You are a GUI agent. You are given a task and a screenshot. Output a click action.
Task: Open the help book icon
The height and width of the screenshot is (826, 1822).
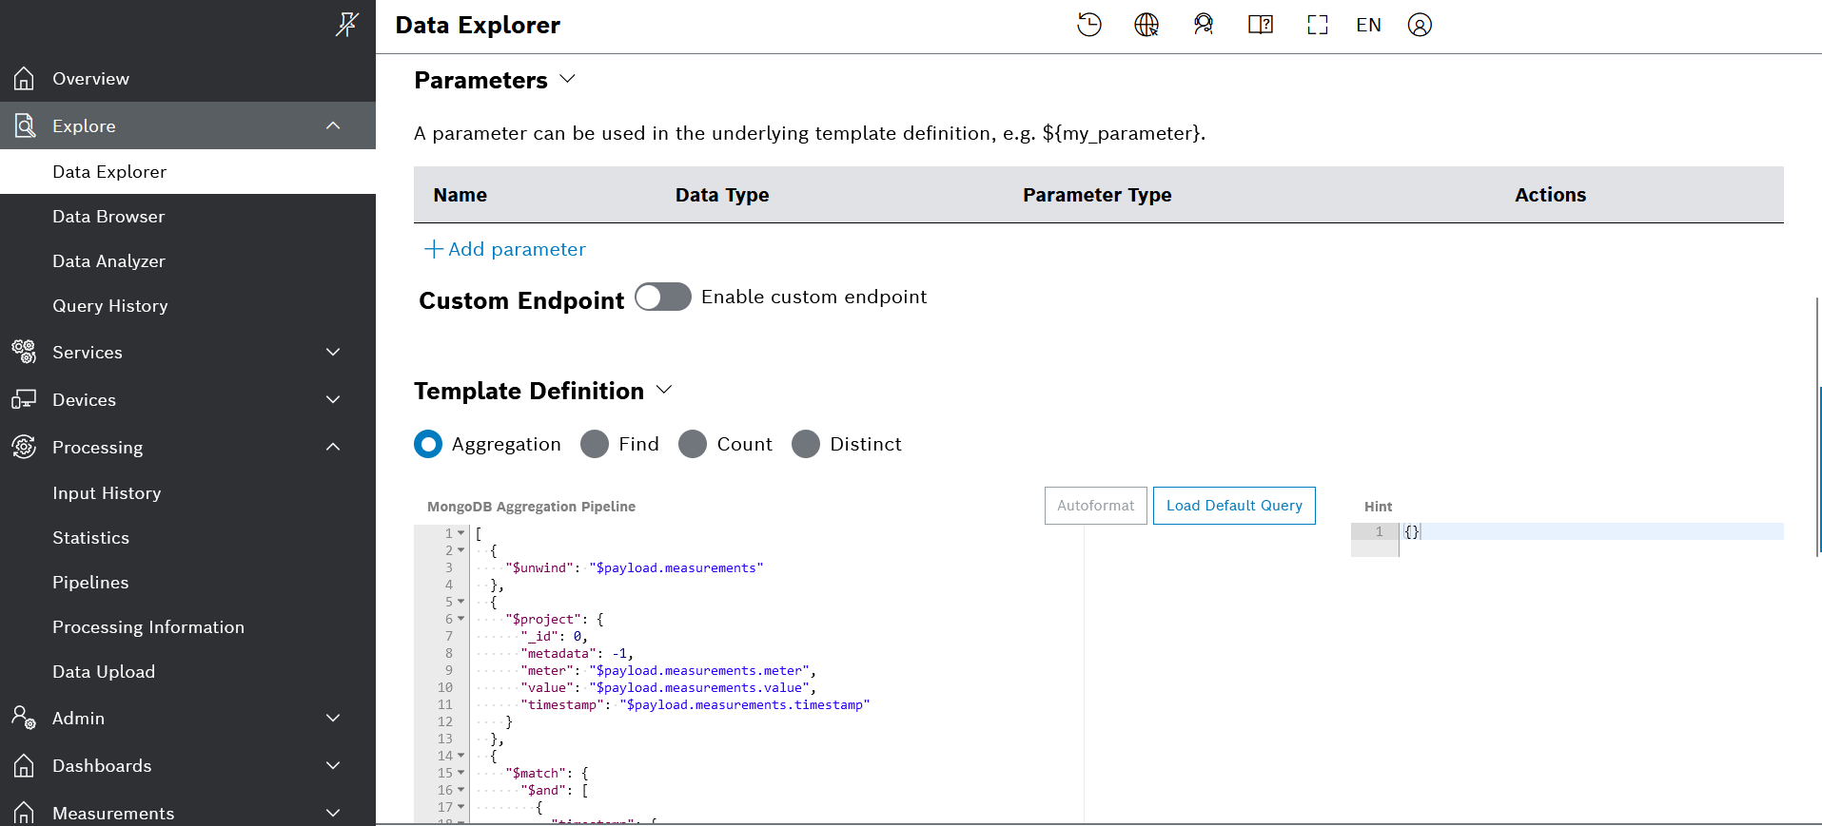click(x=1260, y=25)
